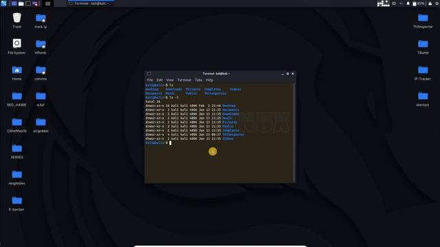The width and height of the screenshot is (440, 247).
Task: Click 'Th3inspector' in the ls -l listing
Action: tap(234, 134)
